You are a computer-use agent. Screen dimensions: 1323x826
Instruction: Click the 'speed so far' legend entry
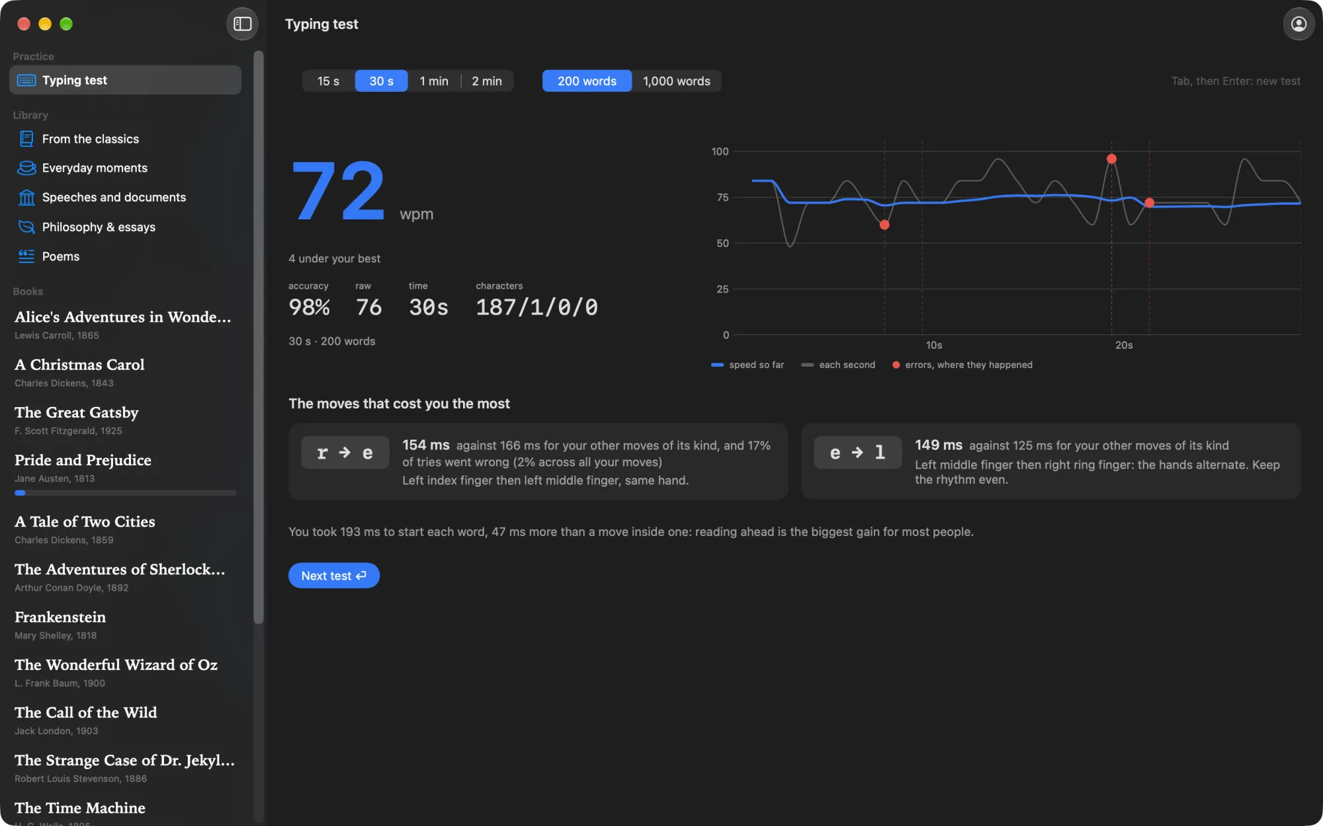coord(747,365)
